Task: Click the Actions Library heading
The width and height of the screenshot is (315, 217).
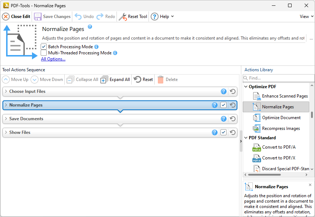Action: click(259, 70)
